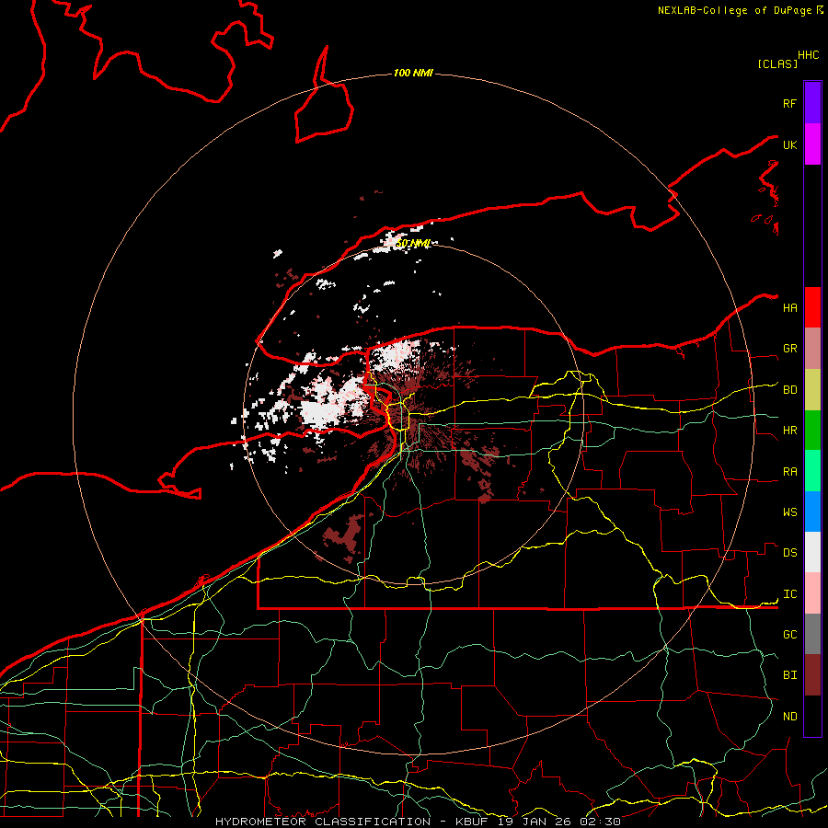
Task: Click the '100 NMI' range ring label
Action: coord(413,73)
